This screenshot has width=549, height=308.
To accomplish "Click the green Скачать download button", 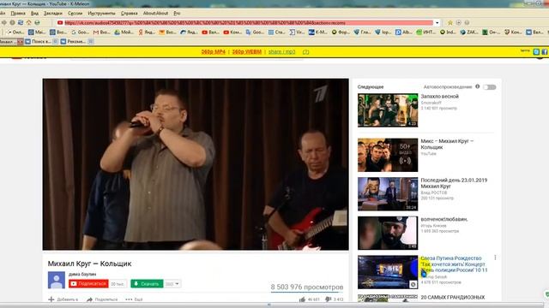I will (x=147, y=284).
